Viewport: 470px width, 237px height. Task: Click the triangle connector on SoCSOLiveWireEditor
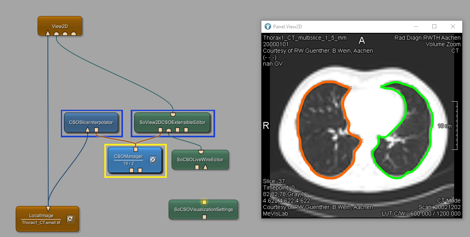coord(205,167)
